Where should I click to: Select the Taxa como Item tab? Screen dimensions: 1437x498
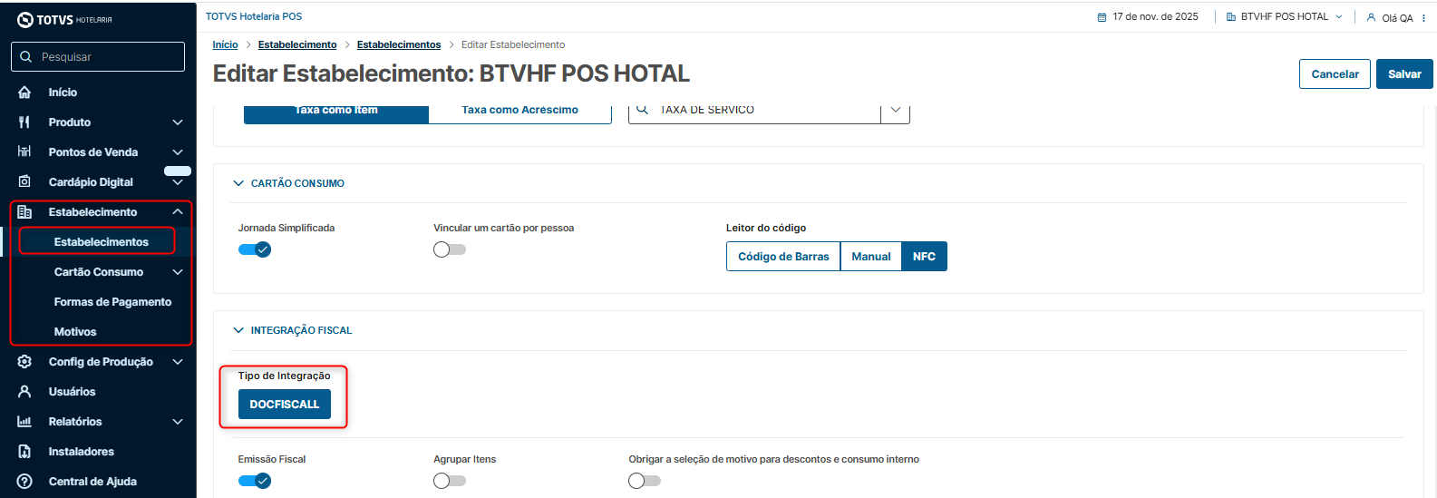point(335,111)
